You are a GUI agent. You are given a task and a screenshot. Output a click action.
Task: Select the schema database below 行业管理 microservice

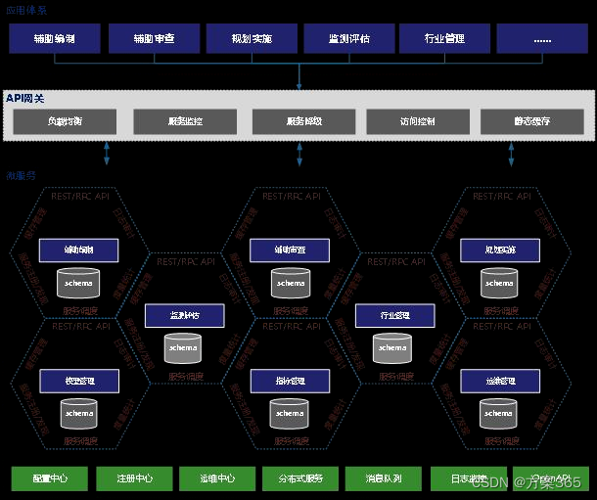[x=392, y=347]
